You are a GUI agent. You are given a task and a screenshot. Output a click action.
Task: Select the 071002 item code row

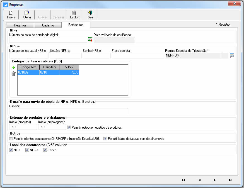(x=28, y=72)
